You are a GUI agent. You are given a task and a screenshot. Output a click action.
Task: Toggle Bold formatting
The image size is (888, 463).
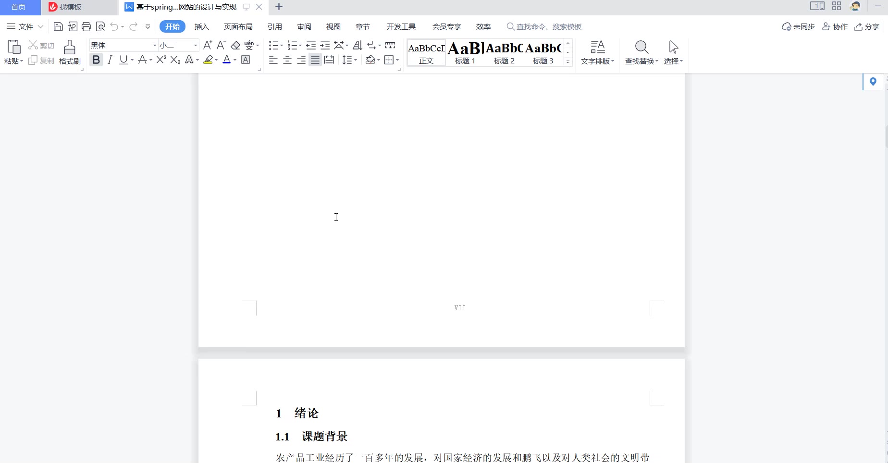96,60
